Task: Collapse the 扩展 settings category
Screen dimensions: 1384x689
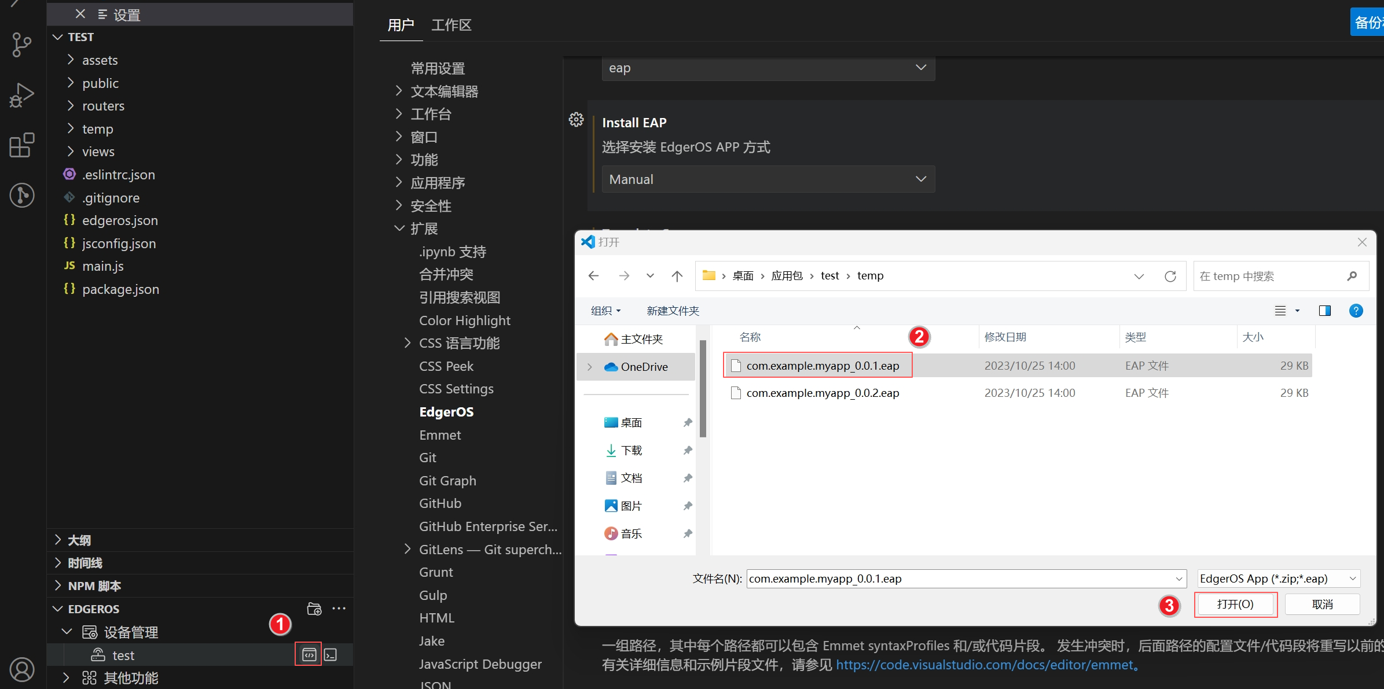Action: (399, 229)
